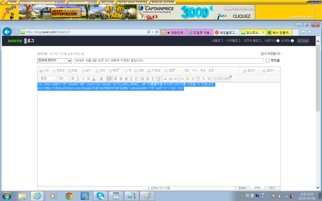Click the post title input field
The height and width of the screenshot is (201, 322).
(169, 61)
